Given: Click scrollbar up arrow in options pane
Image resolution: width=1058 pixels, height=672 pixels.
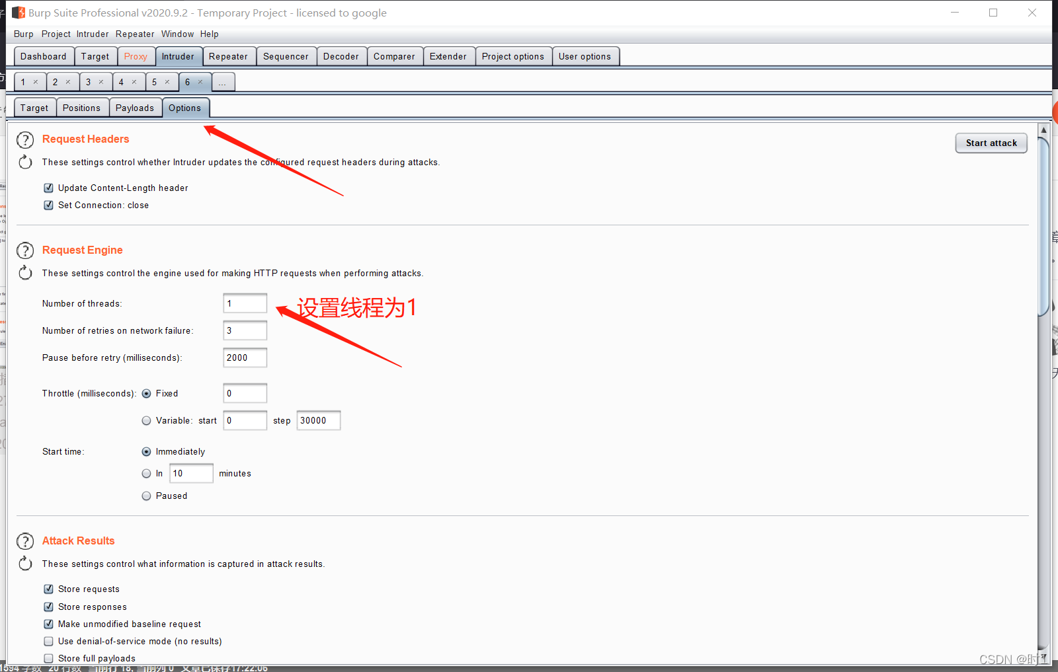Looking at the screenshot, I should pyautogui.click(x=1043, y=130).
